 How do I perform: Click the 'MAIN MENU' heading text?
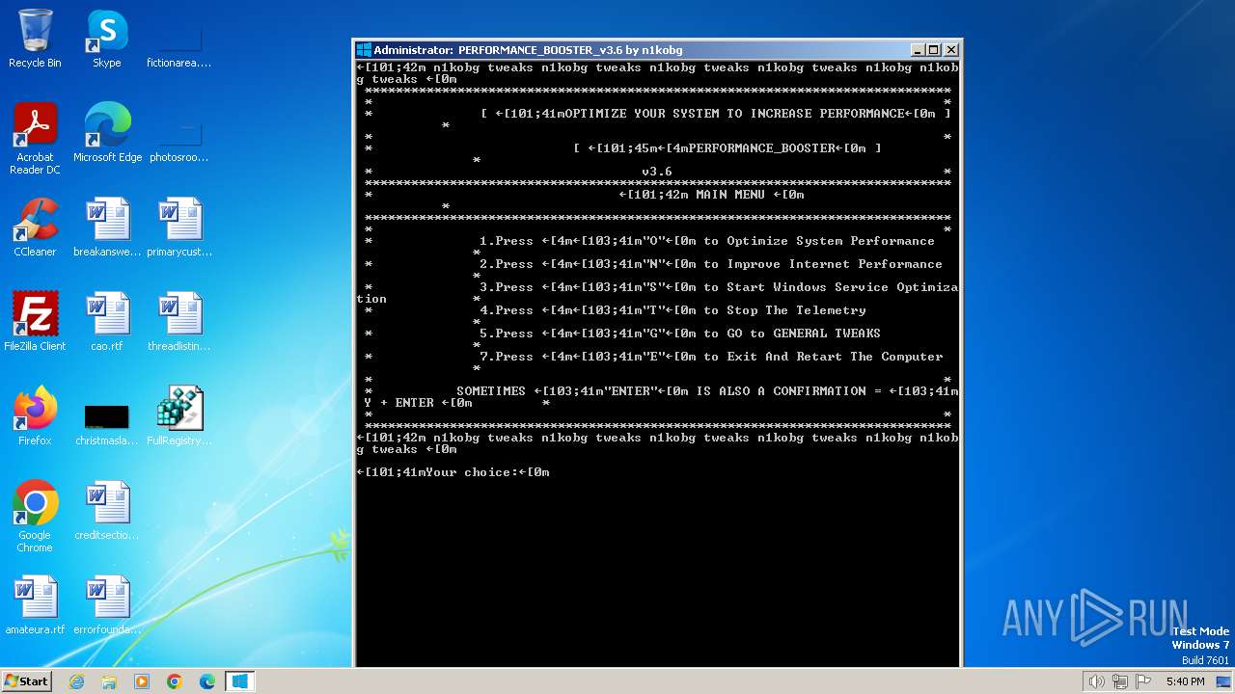(730, 195)
